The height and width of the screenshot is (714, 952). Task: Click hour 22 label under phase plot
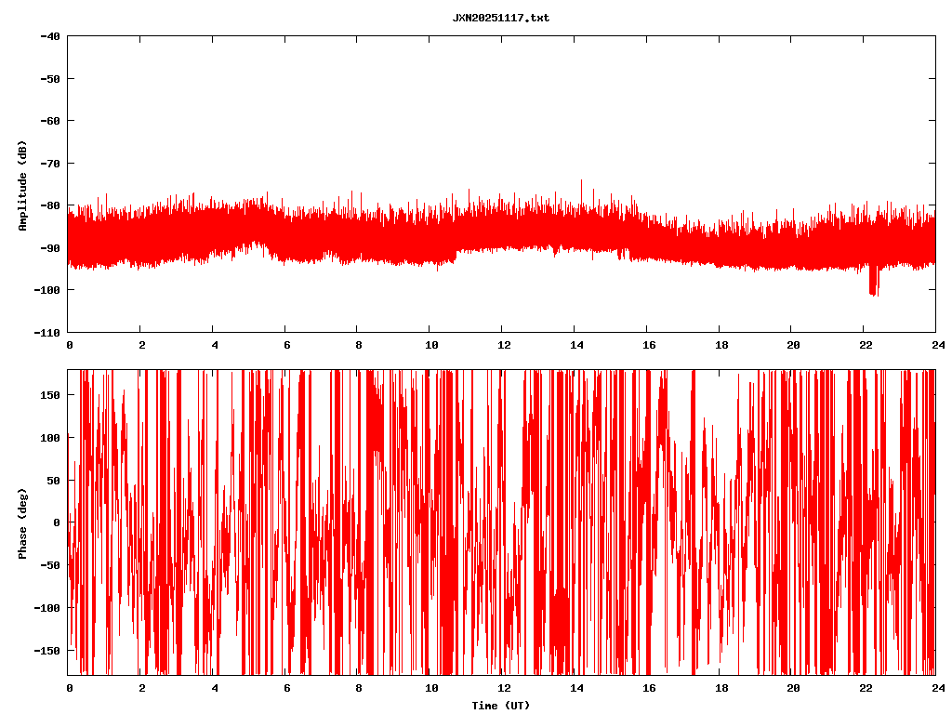tap(866, 689)
